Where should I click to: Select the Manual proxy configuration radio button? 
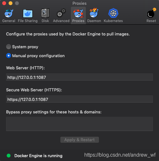pos(9,56)
